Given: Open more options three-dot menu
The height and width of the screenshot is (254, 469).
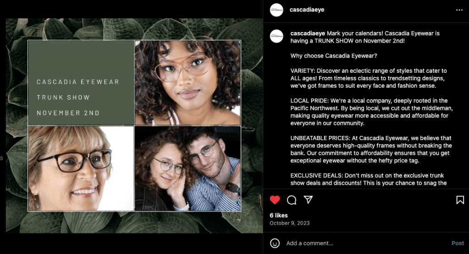Looking at the screenshot, I should click(459, 10).
